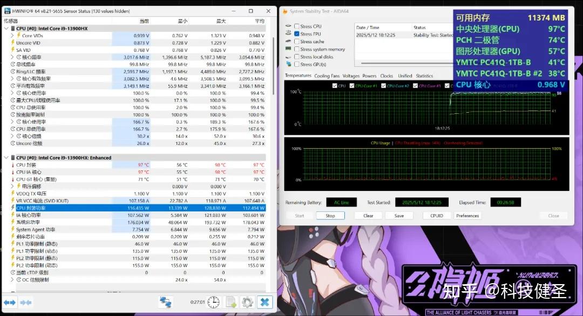Click the logging-to-file icon in HWiNFO
583x316 pixels.
coord(231,303)
